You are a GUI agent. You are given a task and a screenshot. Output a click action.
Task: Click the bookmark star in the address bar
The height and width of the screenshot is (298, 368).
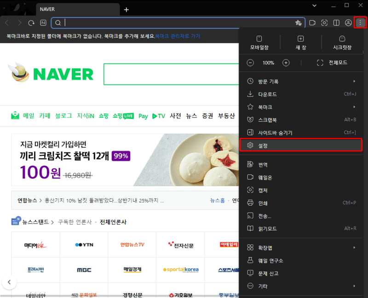298,23
